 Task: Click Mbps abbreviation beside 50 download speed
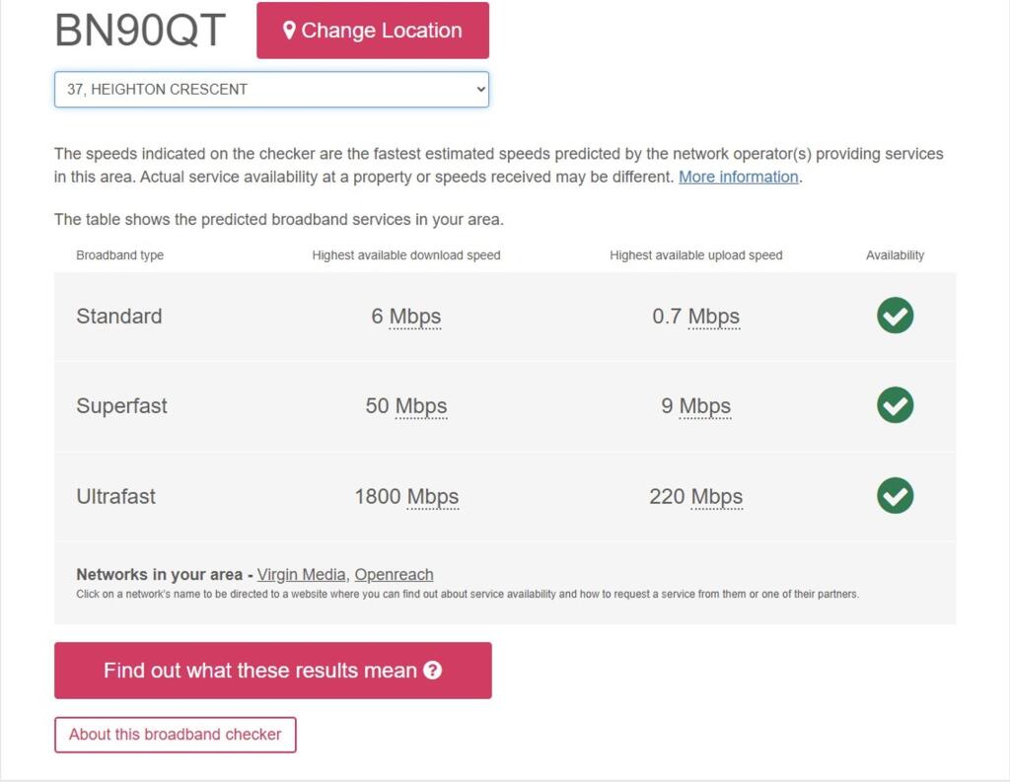(421, 406)
